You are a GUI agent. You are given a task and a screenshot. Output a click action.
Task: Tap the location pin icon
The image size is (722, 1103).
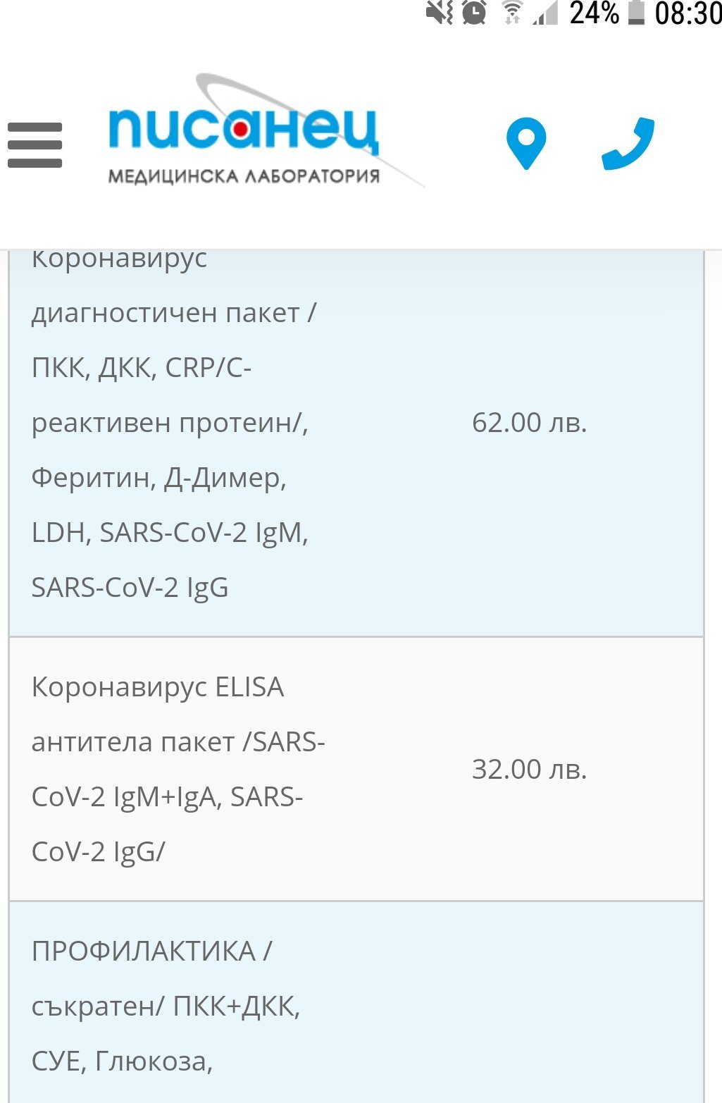coord(526,144)
